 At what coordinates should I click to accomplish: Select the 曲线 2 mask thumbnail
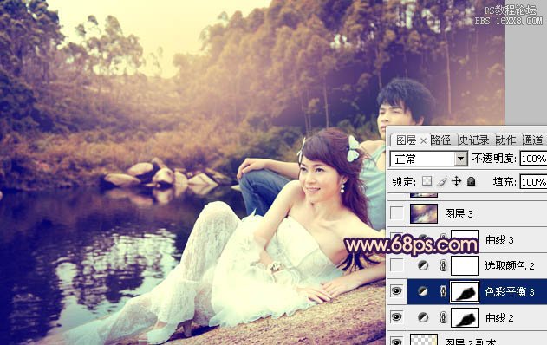465,318
